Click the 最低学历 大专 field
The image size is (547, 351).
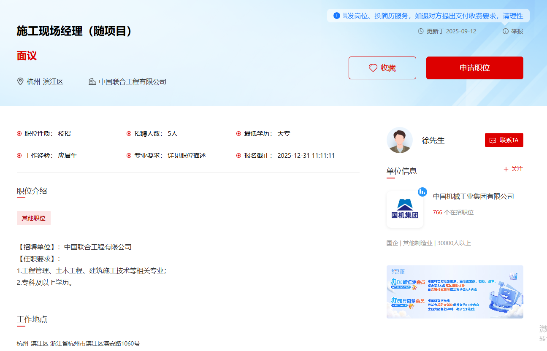point(263,134)
